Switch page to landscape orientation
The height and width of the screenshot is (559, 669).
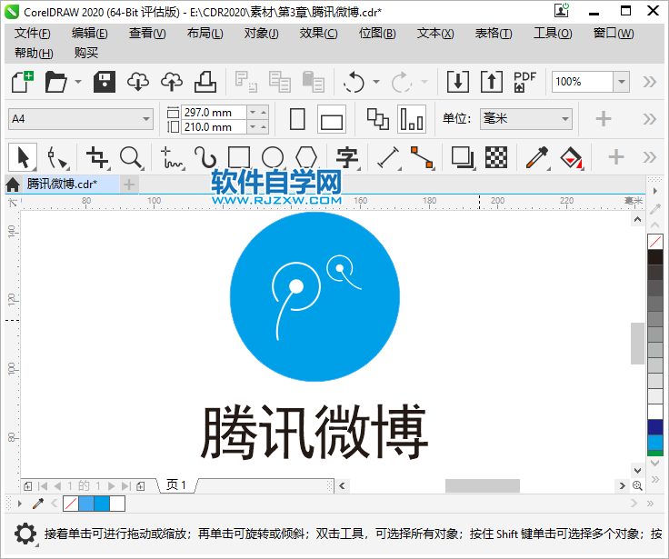332,119
